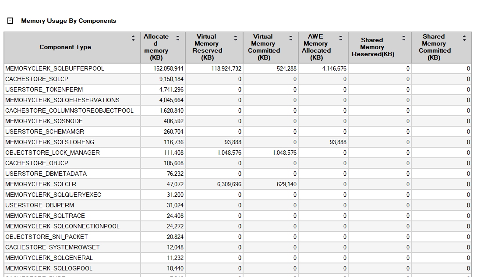The height and width of the screenshot is (277, 491).
Task: Click allocated memory value 12,048
Action: tap(175, 247)
